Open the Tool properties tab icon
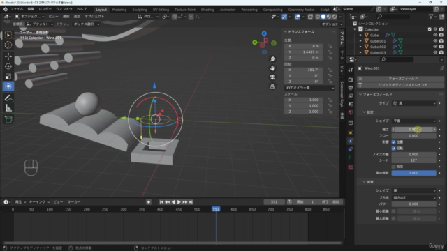Screen dimensions: 447x251 point(351,70)
